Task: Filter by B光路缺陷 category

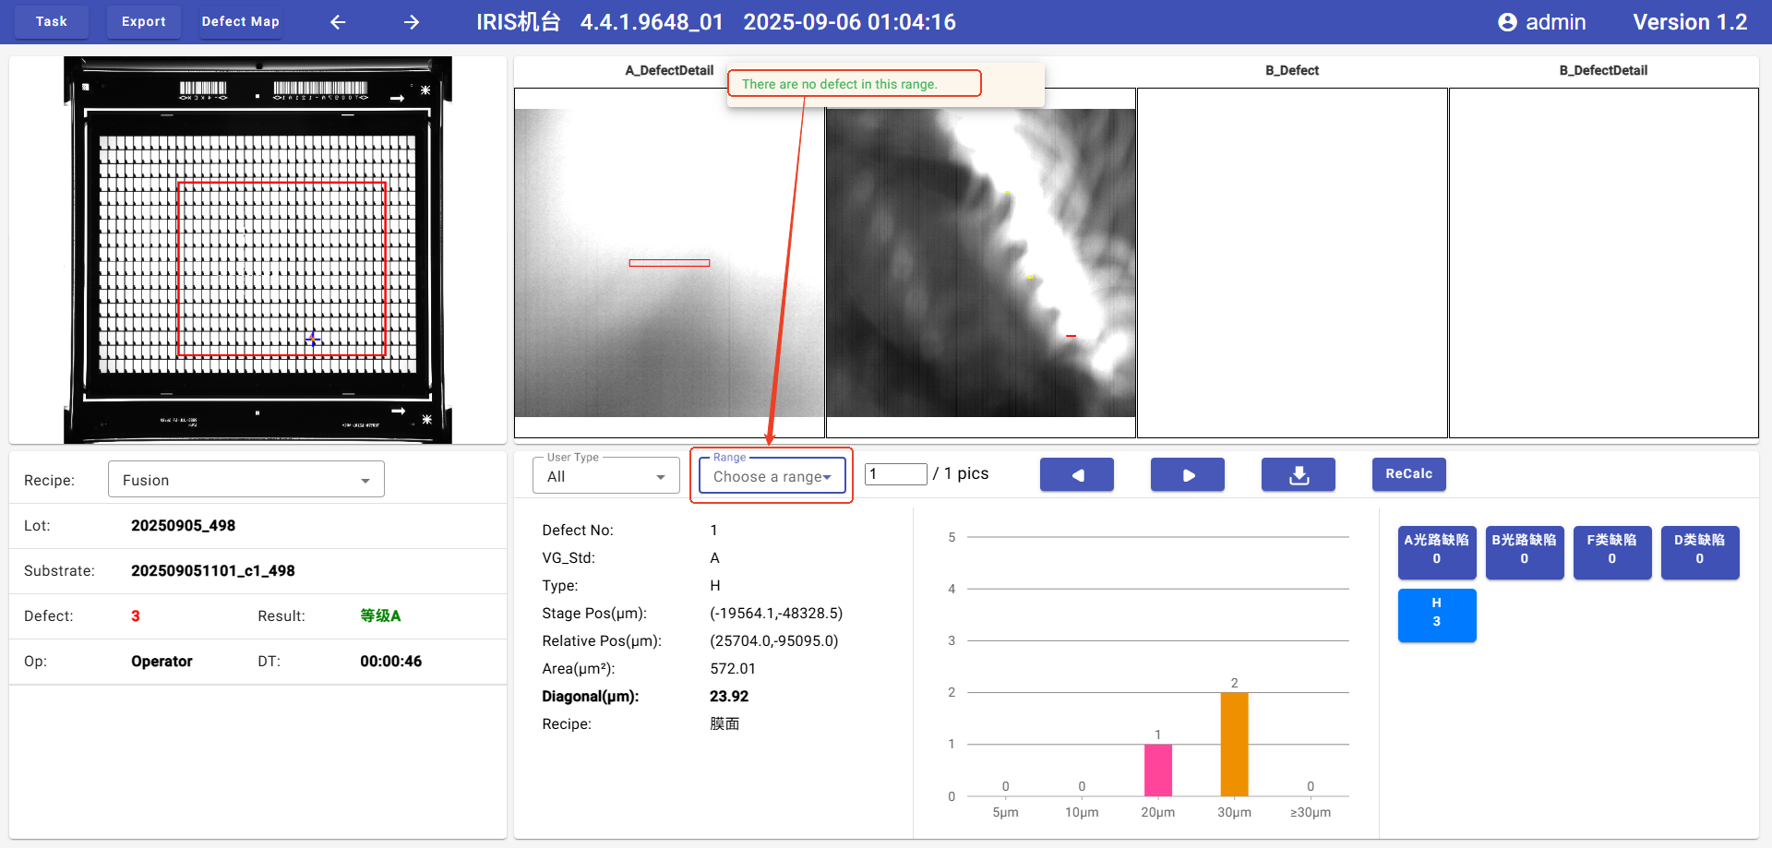Action: (x=1524, y=551)
